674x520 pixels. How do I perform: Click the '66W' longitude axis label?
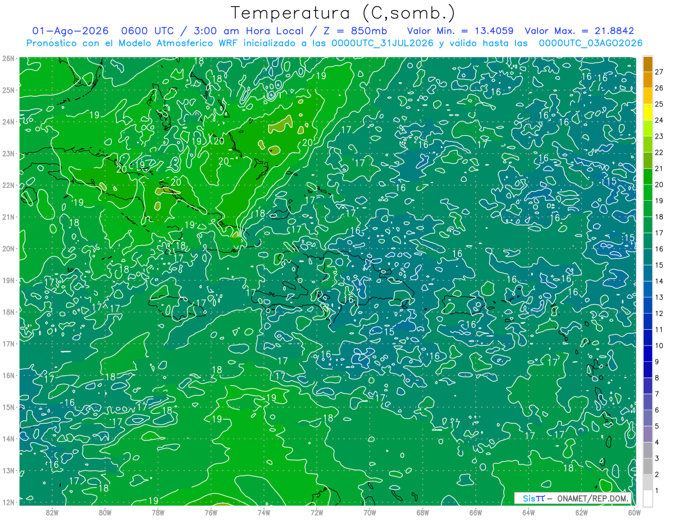point(475,512)
